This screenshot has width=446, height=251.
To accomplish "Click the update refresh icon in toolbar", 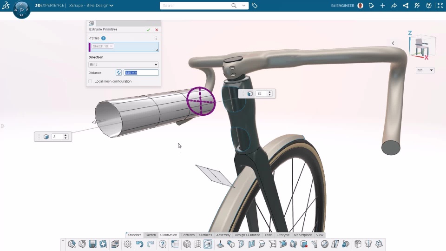I will [103, 244].
